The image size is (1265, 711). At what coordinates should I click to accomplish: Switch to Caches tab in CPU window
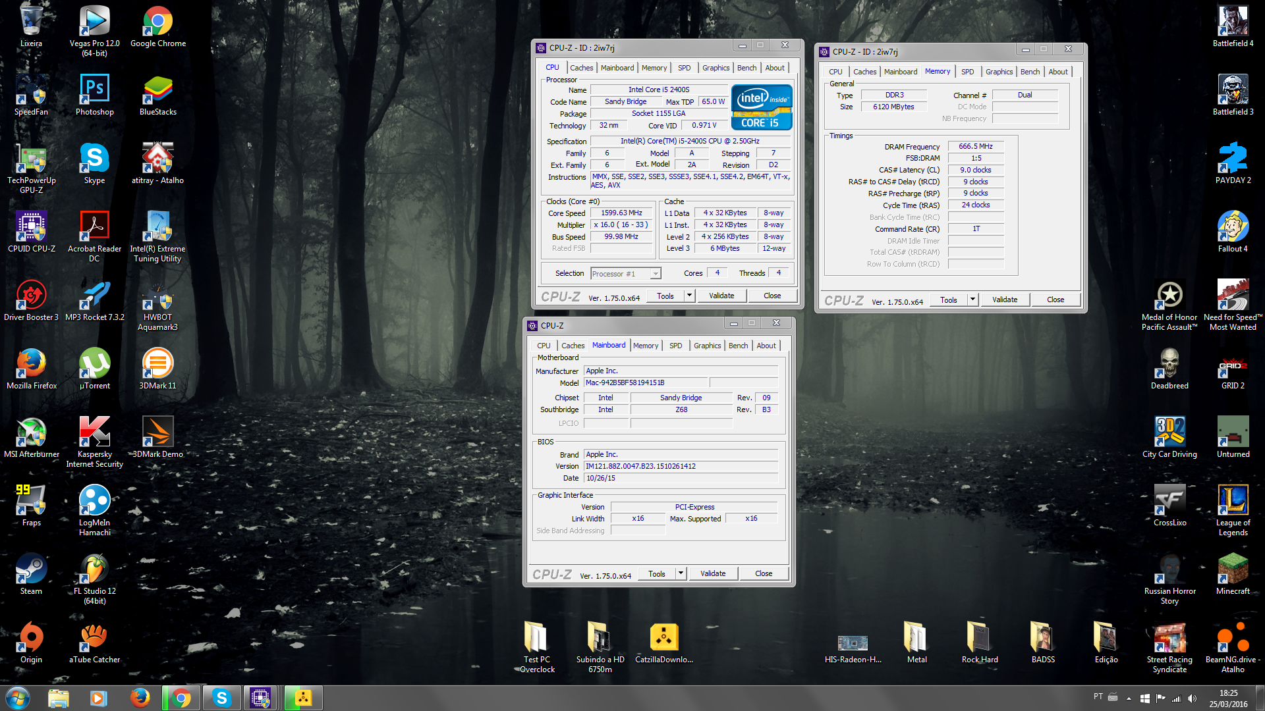pos(581,68)
